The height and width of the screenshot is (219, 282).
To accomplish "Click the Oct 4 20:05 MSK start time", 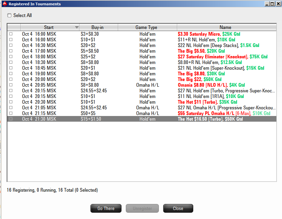I will [x=39, y=85].
